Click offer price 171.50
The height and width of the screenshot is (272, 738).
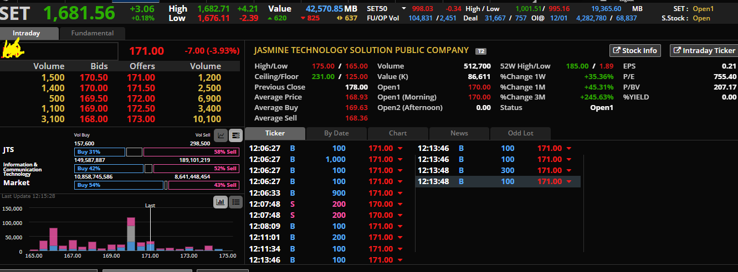coord(141,88)
